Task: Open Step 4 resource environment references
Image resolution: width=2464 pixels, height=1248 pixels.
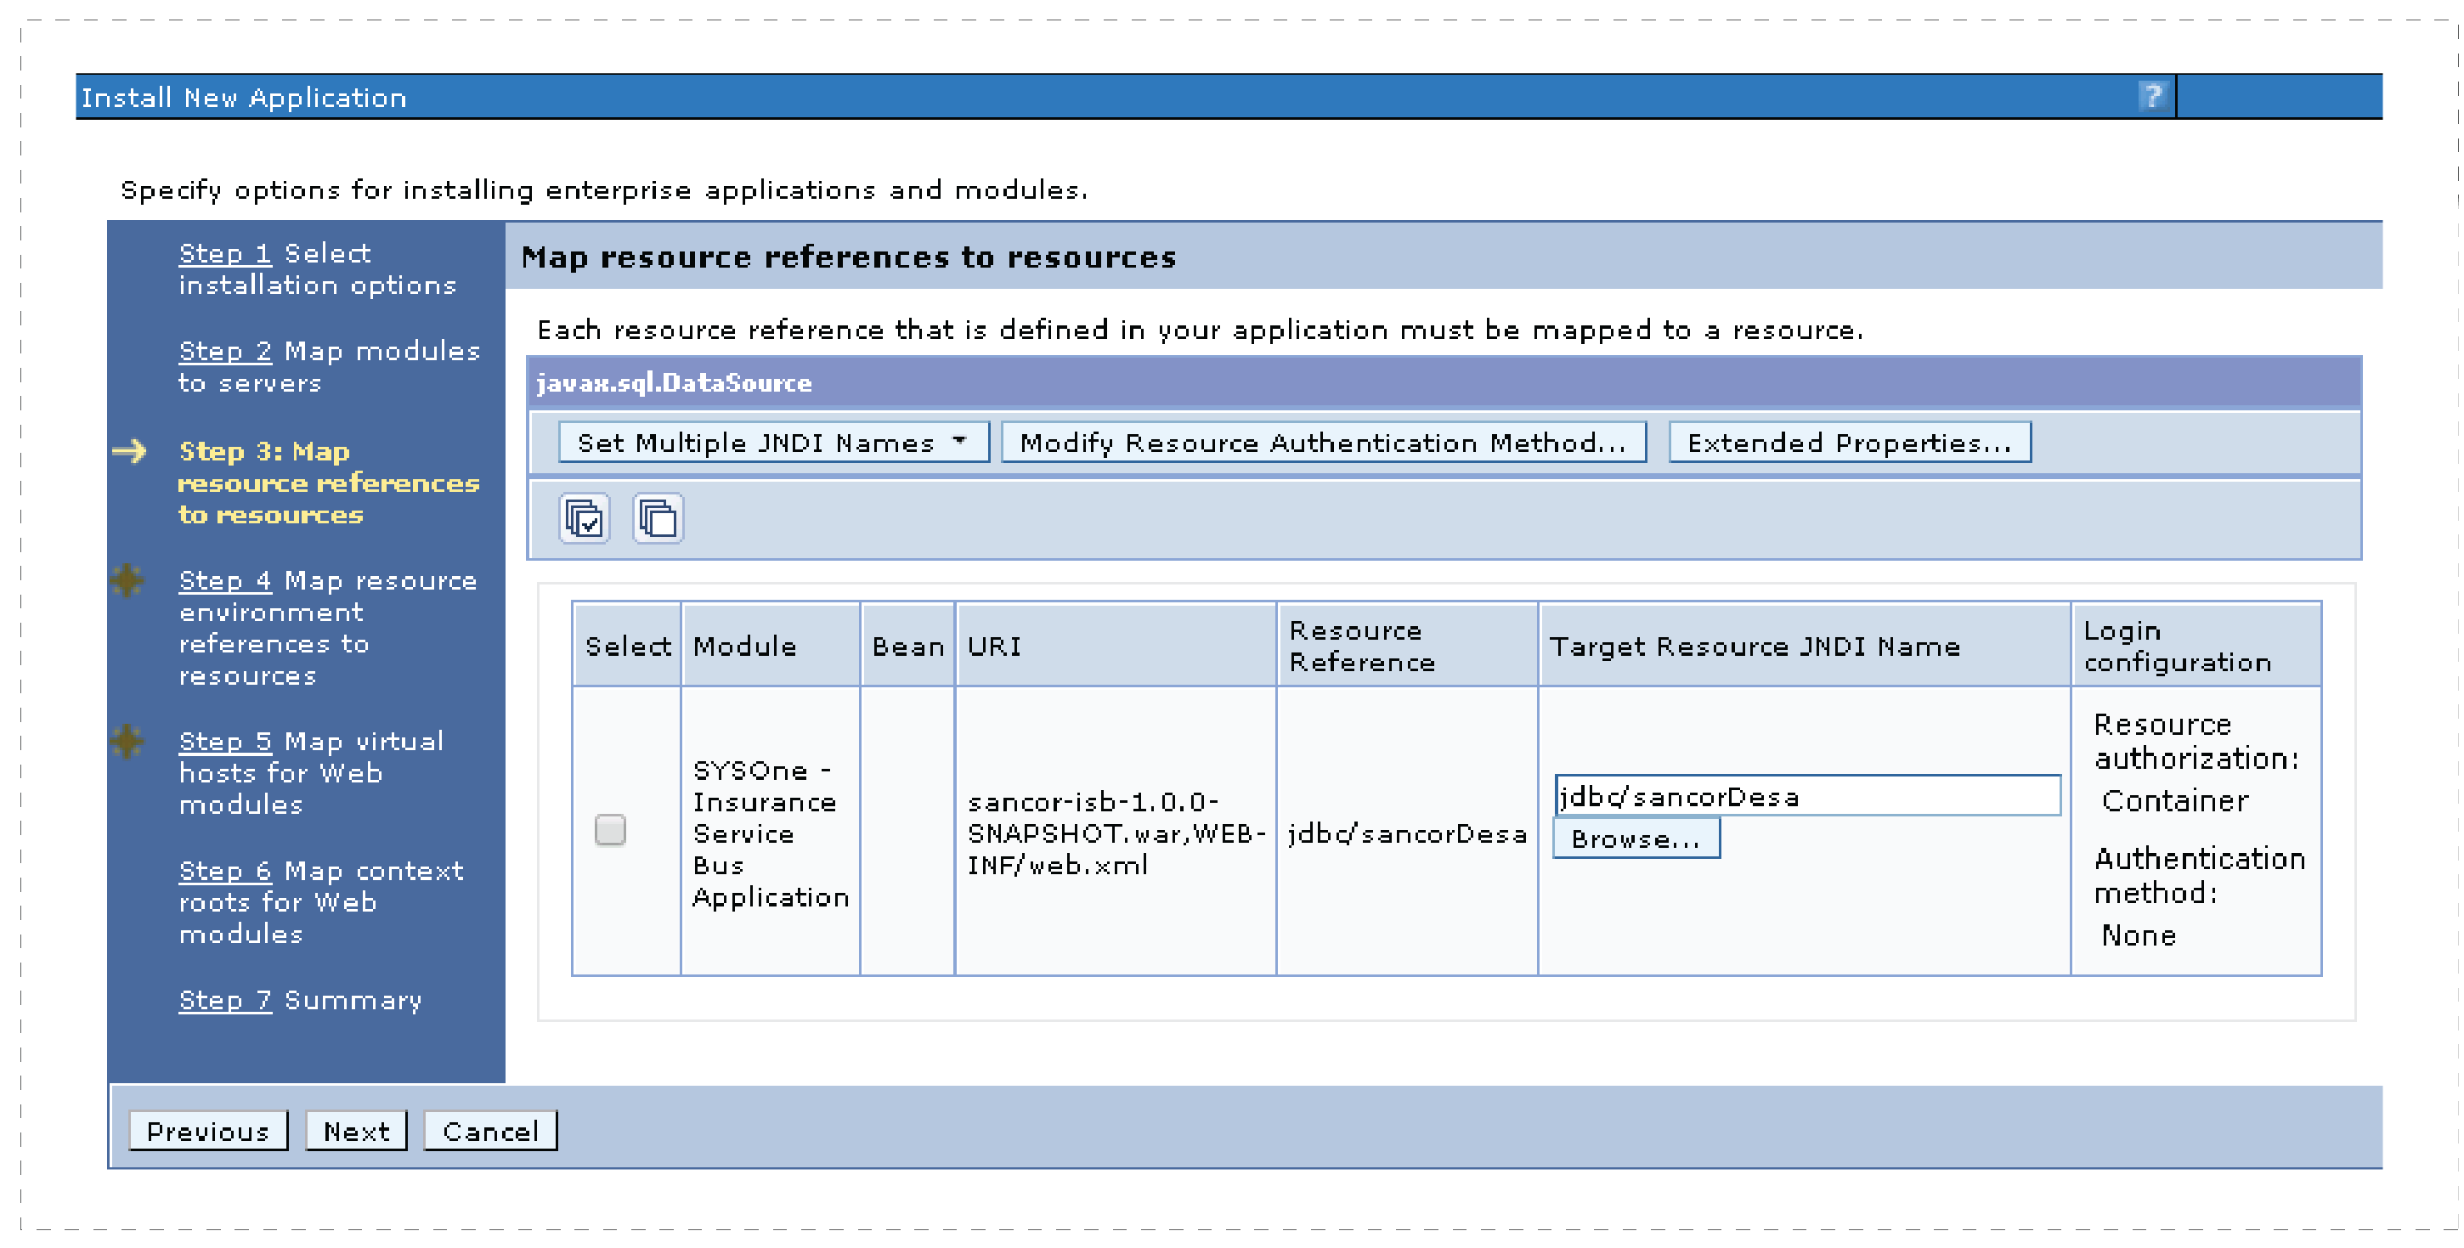Action: [225, 580]
